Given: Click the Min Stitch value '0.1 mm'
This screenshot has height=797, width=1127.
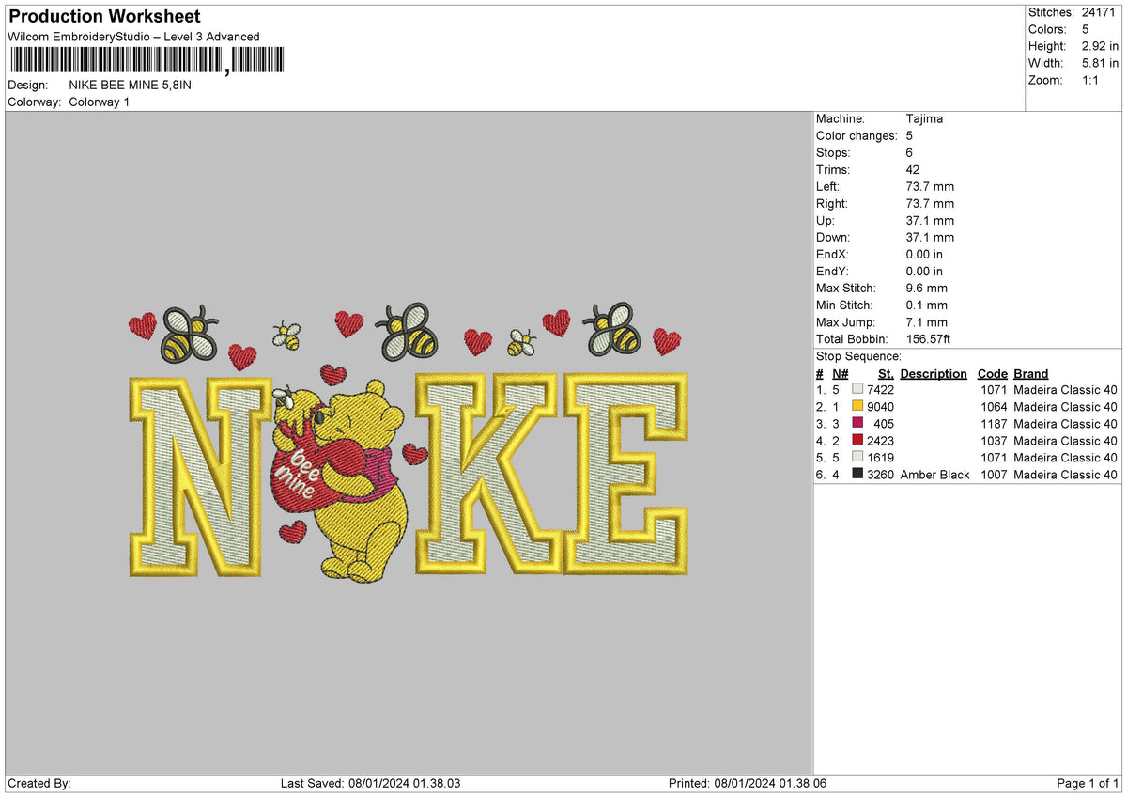Looking at the screenshot, I should point(927,305).
